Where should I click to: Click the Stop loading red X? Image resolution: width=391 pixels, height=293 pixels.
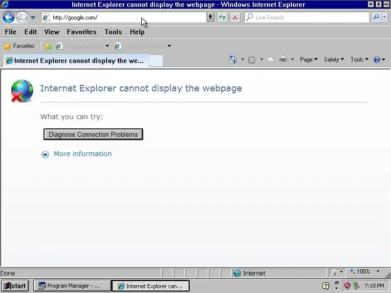pos(235,18)
